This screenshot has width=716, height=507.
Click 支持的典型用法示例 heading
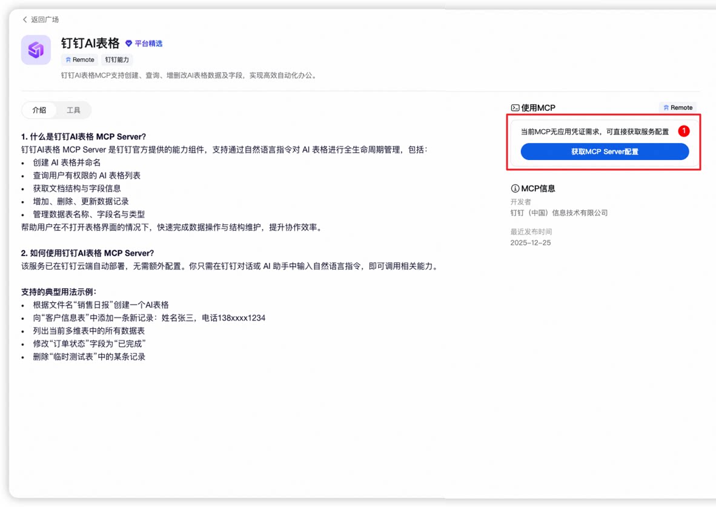point(59,292)
